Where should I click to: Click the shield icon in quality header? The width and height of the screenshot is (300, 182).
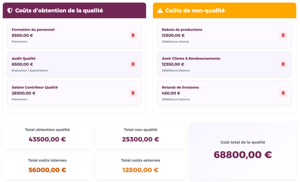[10, 11]
